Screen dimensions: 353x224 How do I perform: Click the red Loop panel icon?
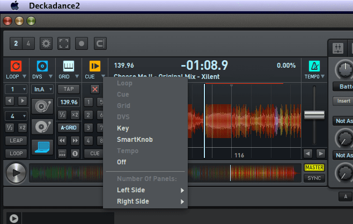coord(16,66)
